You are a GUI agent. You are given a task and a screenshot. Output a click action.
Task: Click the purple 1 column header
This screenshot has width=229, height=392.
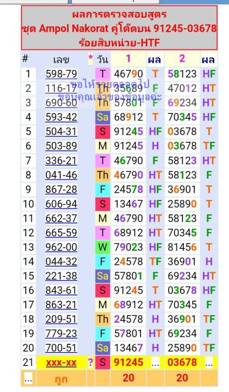click(x=128, y=58)
